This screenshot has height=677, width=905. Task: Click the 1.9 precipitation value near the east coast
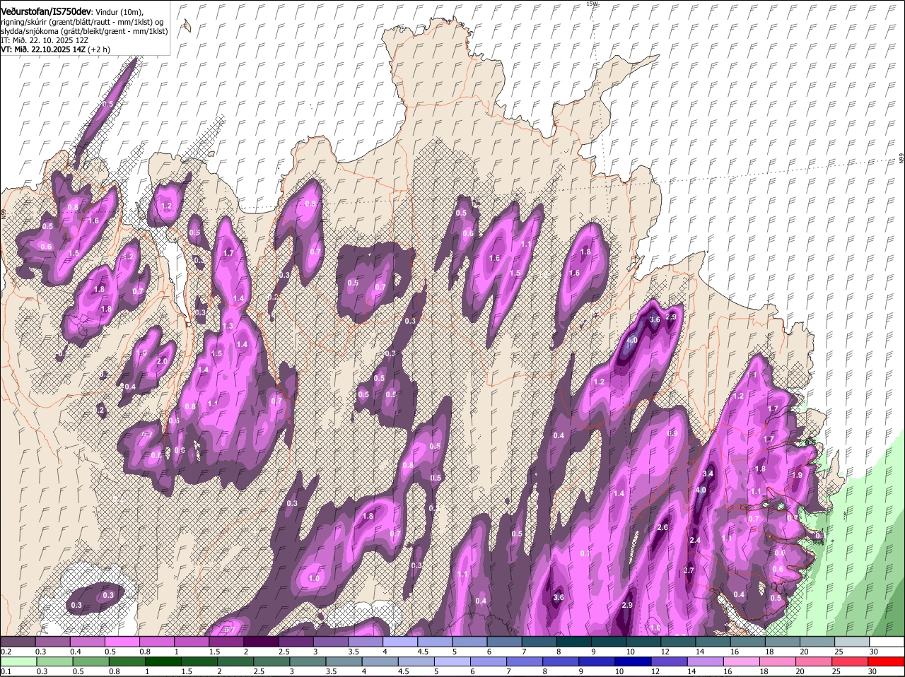[798, 475]
